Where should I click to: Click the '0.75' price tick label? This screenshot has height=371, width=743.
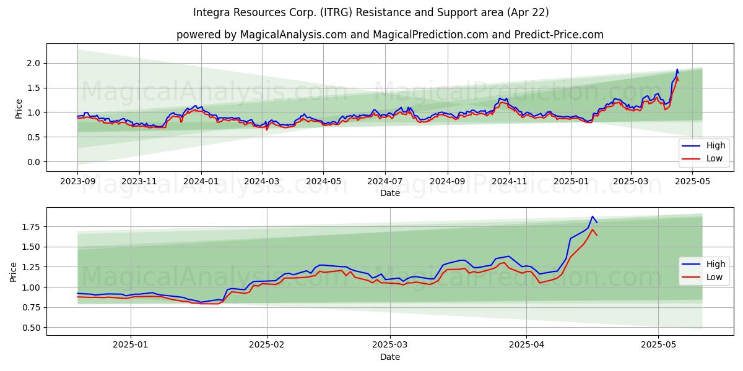32,308
